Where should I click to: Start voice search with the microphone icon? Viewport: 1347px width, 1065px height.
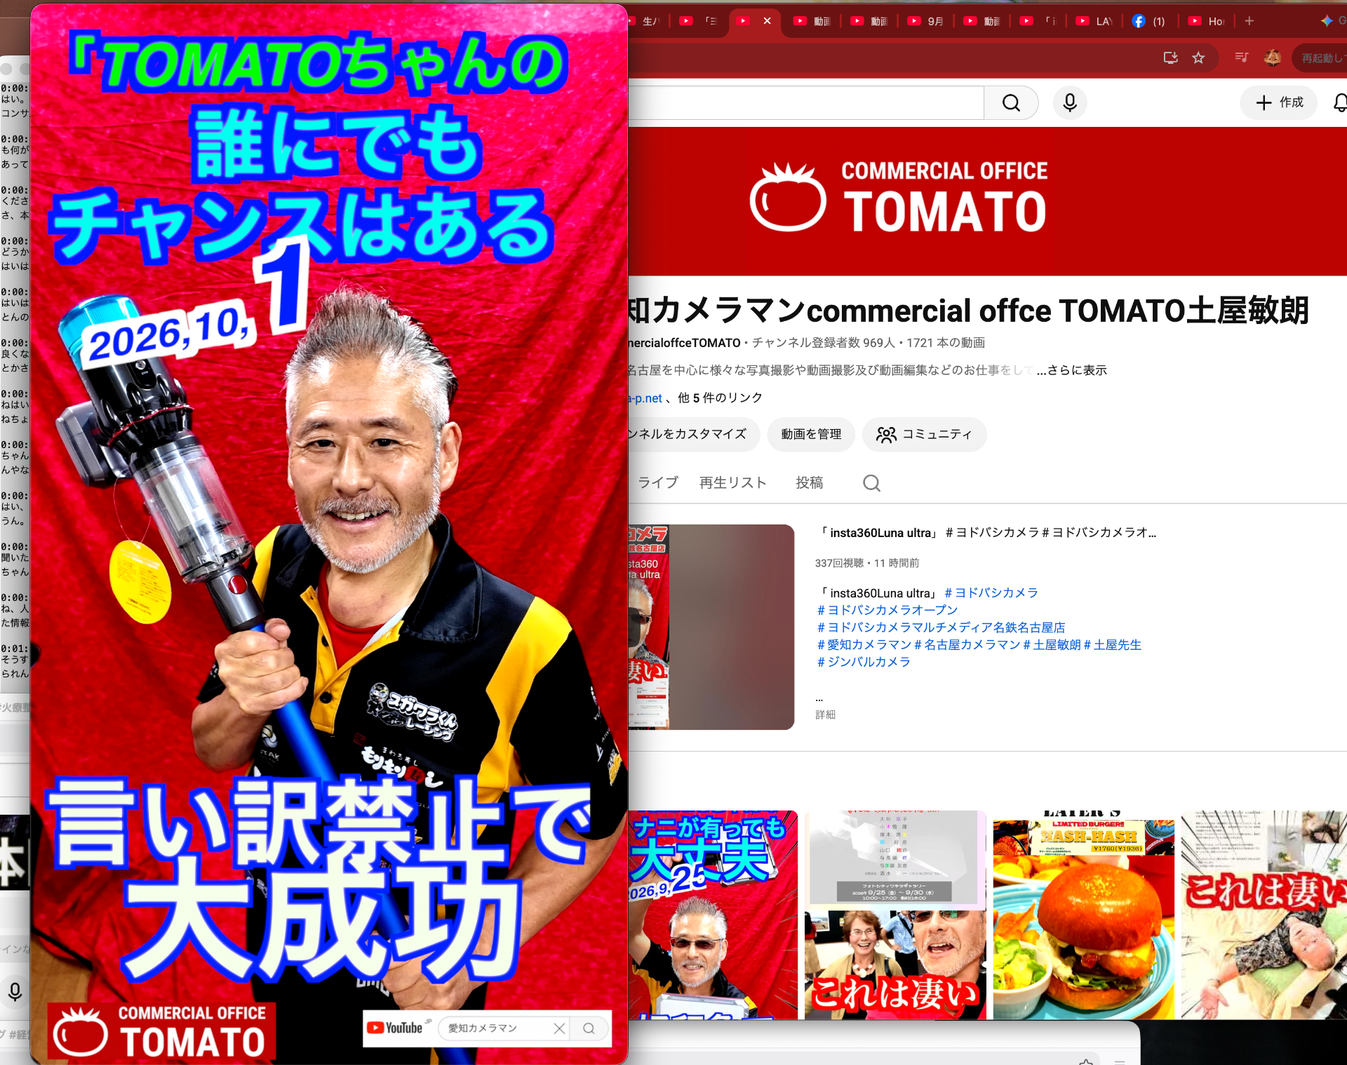(x=1070, y=103)
